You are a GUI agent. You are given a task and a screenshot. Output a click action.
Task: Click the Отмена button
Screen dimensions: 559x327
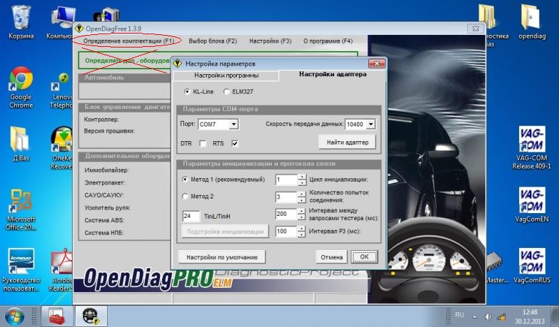click(331, 257)
